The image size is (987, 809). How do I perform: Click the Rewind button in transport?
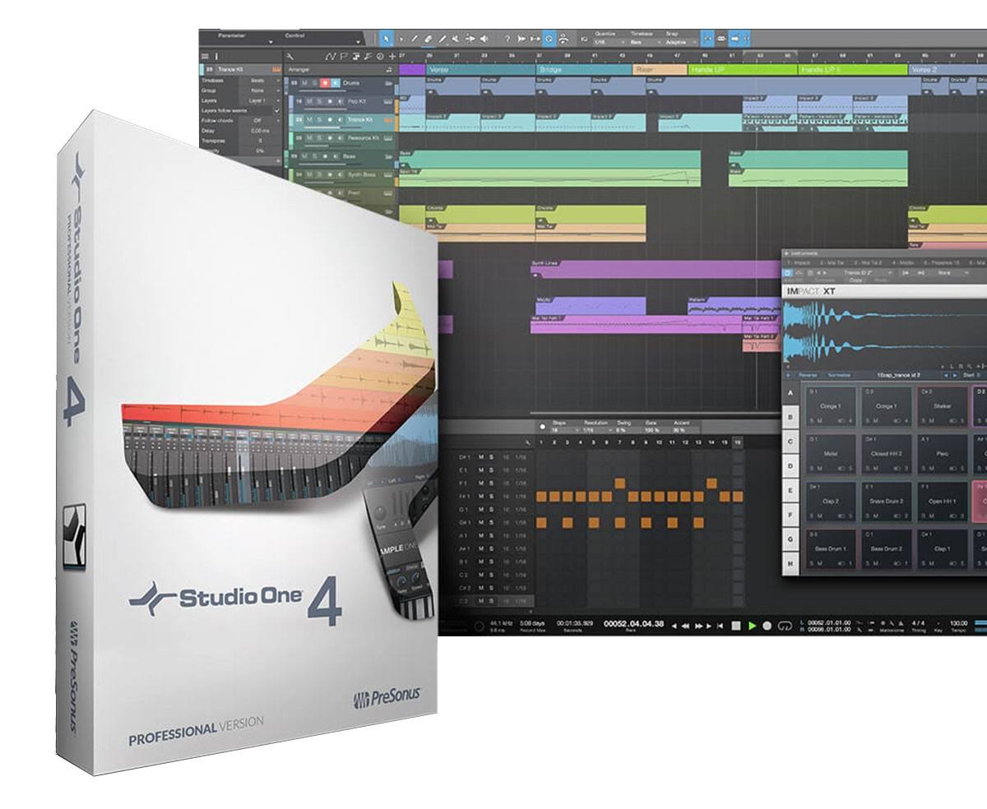pyautogui.click(x=687, y=626)
